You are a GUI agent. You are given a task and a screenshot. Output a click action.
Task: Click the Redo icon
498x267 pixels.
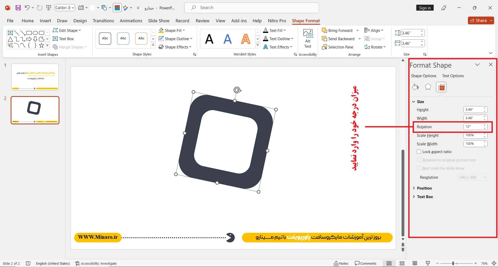tap(39, 8)
